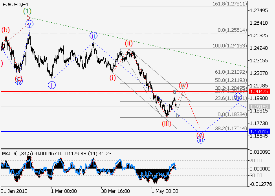
Task: Select the 1 May 00:00 date marker
Action: [x=165, y=191]
